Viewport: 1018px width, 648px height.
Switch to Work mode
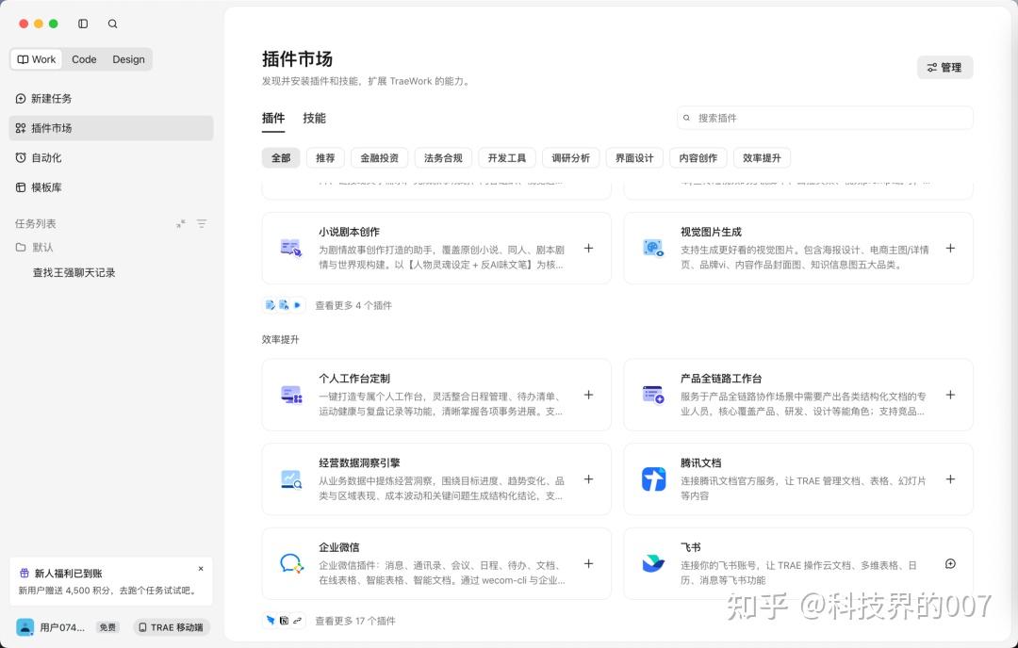point(37,59)
